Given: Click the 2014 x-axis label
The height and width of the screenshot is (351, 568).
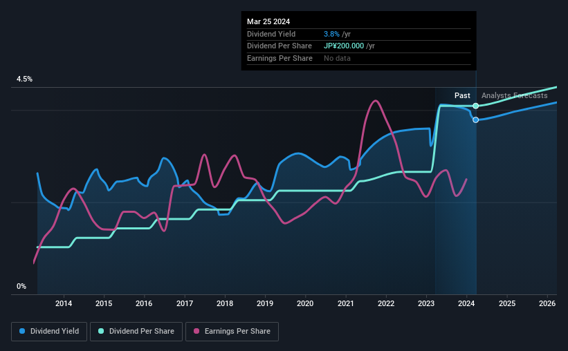Looking at the screenshot, I should tap(64, 303).
